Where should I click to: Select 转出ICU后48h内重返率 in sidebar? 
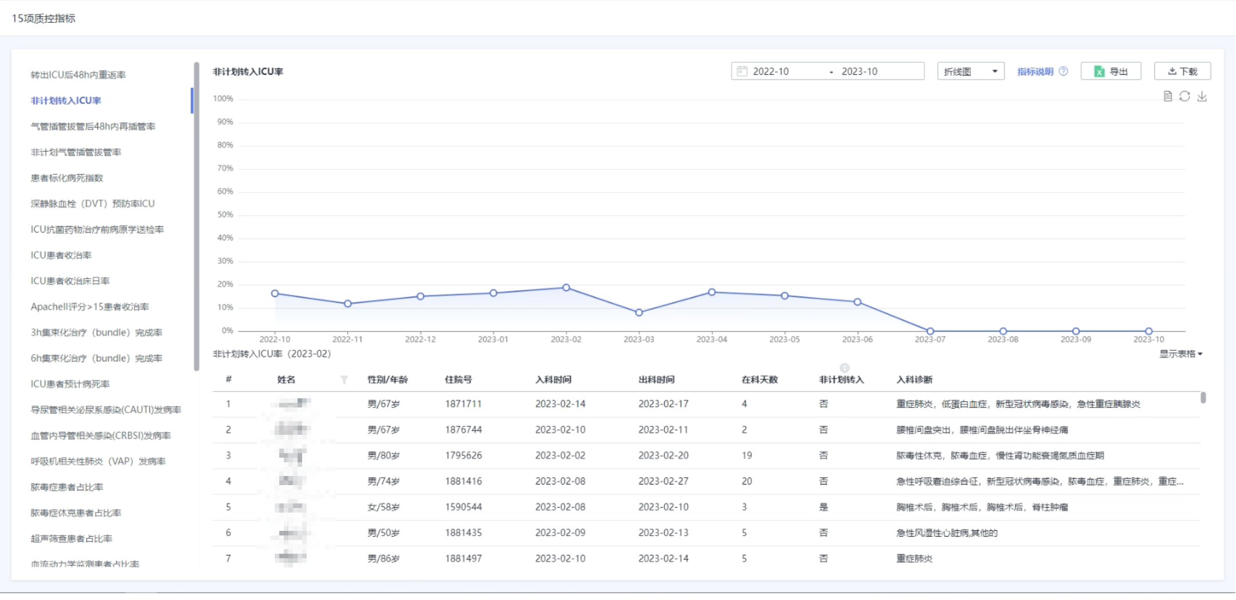(78, 75)
